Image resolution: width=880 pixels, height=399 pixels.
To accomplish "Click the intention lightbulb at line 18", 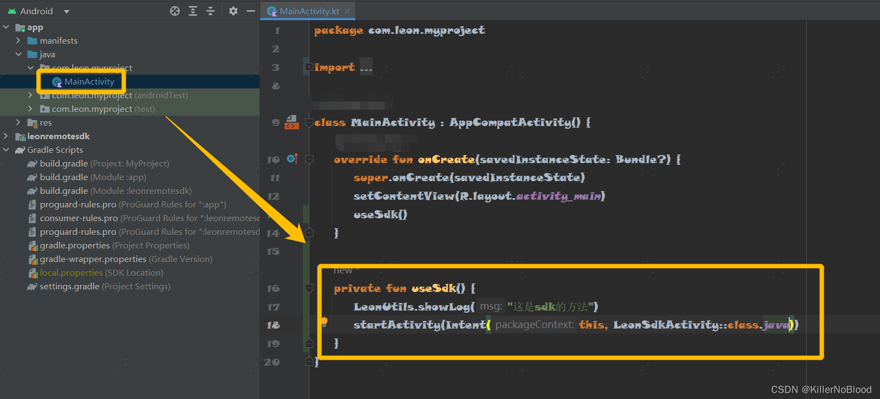I will [x=324, y=322].
